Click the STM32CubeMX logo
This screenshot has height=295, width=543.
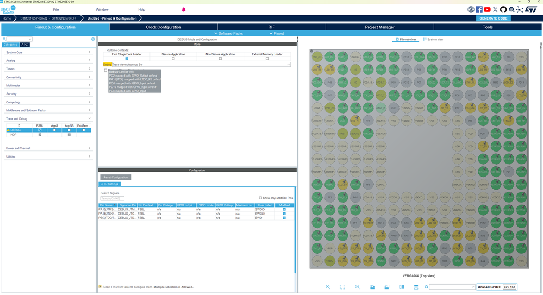(x=8, y=10)
